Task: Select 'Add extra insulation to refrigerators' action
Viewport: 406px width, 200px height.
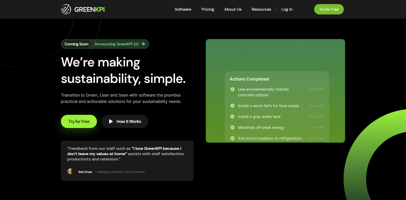Action: coord(270,138)
